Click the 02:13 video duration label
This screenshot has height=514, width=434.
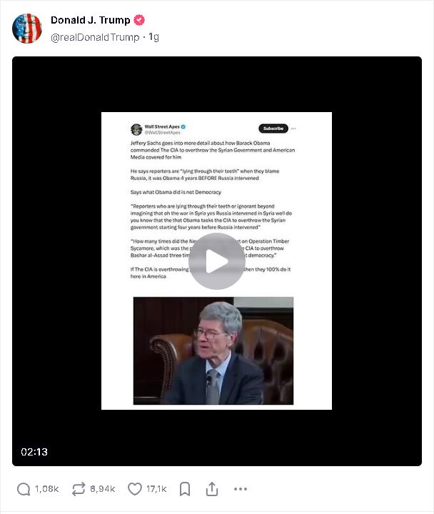point(34,452)
